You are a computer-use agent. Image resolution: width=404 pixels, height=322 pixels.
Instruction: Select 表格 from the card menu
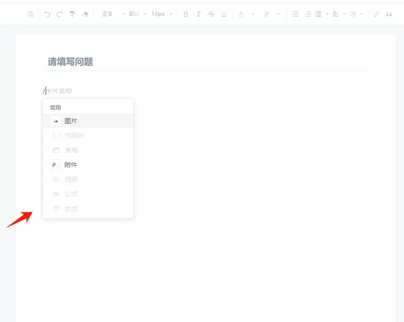click(88, 150)
